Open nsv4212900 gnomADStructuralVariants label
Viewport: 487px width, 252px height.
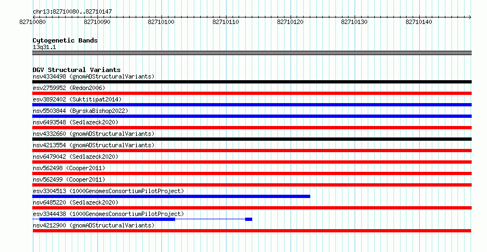point(94,225)
